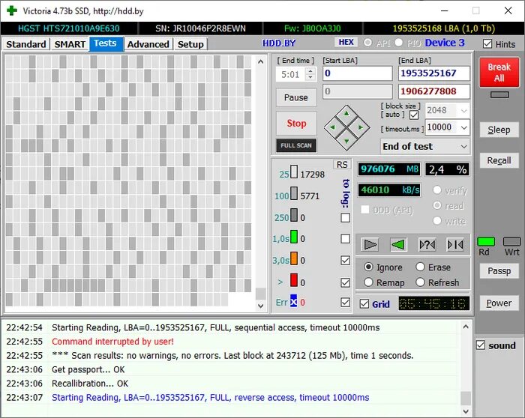The width and height of the screenshot is (525, 418).
Task: Open the timeout 10000 dropdown
Action: (x=463, y=127)
